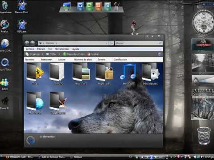Click the breadcrumb arrow after Hernan
Viewport: 214px width, 160px height.
[56, 43]
